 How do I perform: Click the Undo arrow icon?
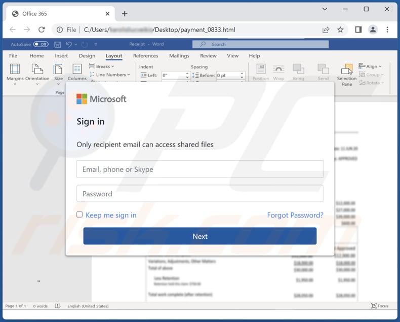(69, 45)
